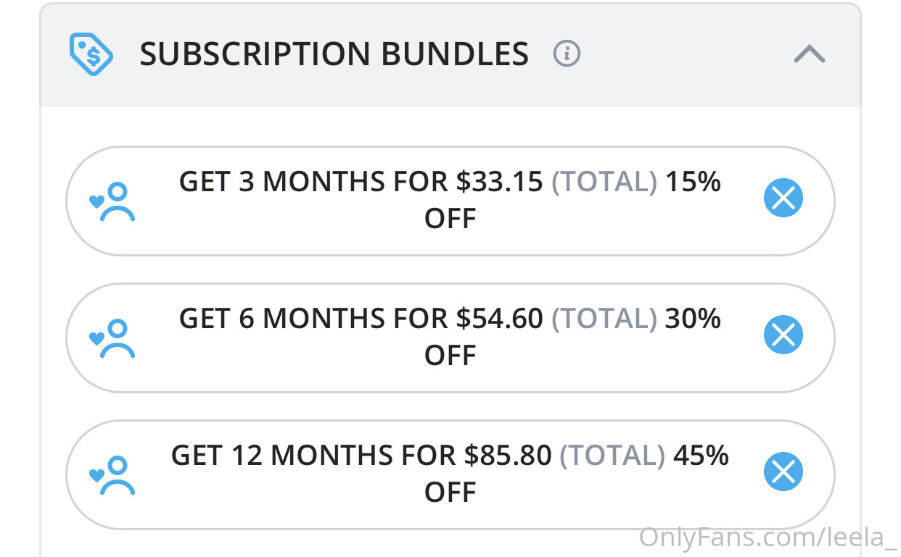901x557 pixels.
Task: Click the (TOTAL) label in the 6 months bundle
Action: pos(604,319)
